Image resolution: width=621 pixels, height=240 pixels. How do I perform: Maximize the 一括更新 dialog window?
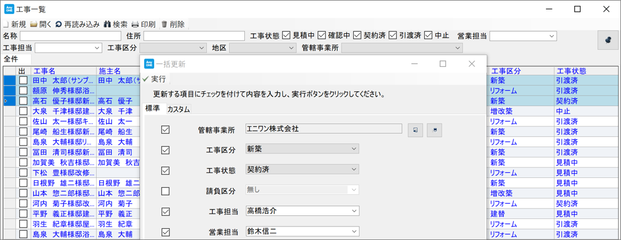[x=443, y=64]
